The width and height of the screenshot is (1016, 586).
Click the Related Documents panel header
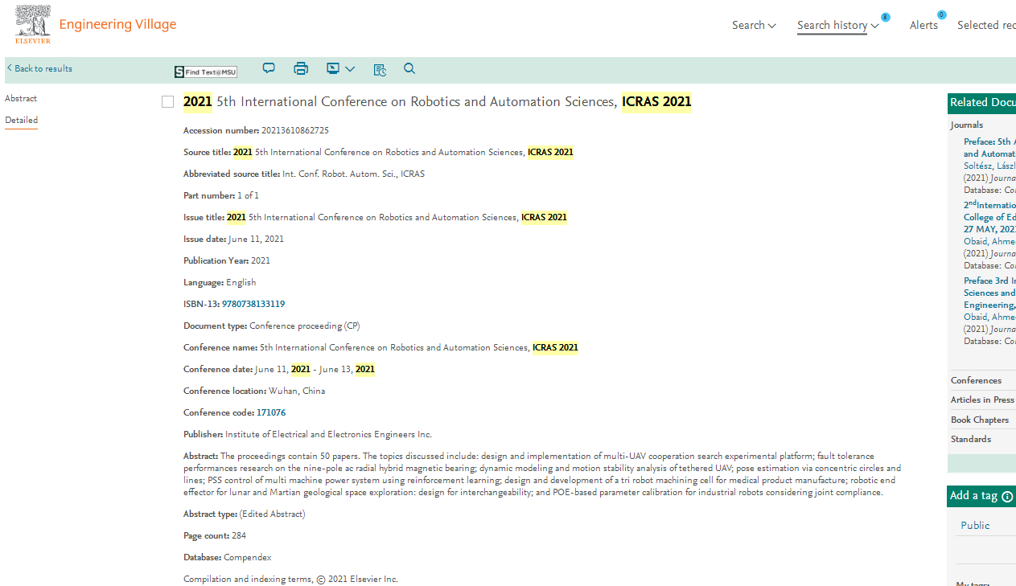pyautogui.click(x=981, y=102)
